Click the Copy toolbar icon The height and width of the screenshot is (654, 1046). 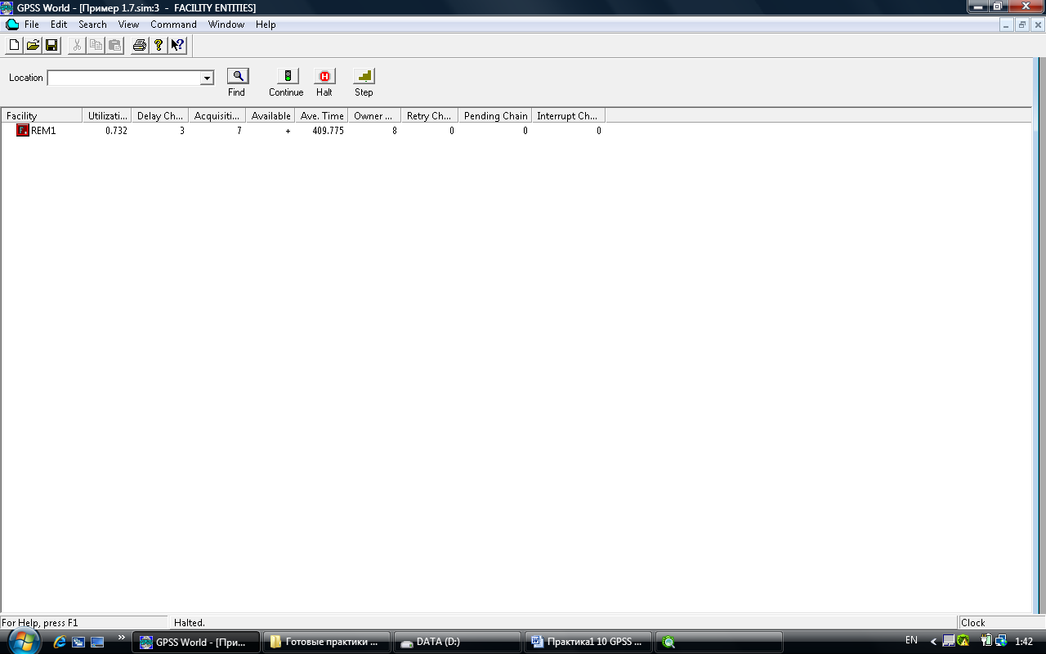(96, 45)
